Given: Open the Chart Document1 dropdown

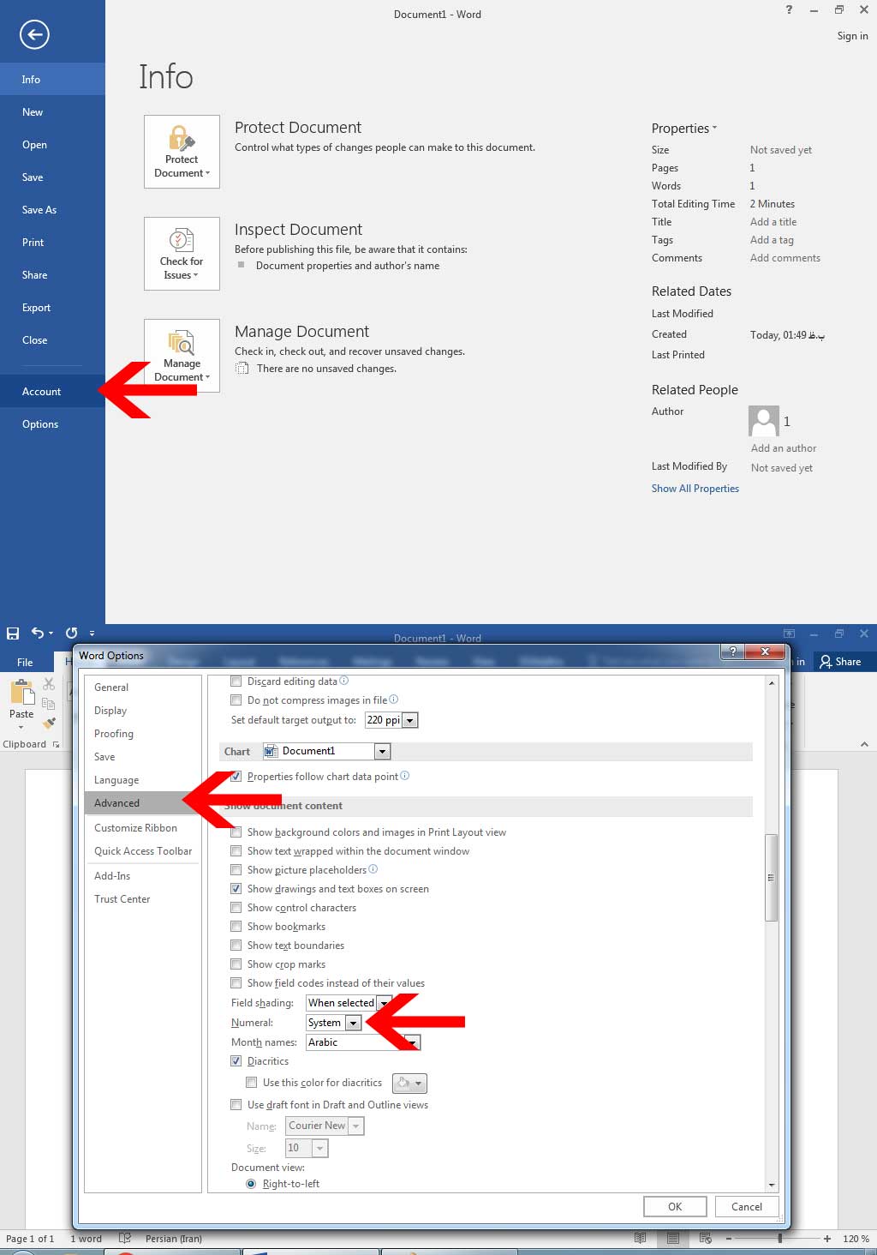Looking at the screenshot, I should pyautogui.click(x=383, y=751).
